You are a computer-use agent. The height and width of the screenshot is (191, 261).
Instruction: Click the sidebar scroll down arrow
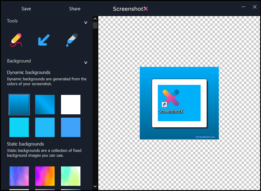coord(95,186)
